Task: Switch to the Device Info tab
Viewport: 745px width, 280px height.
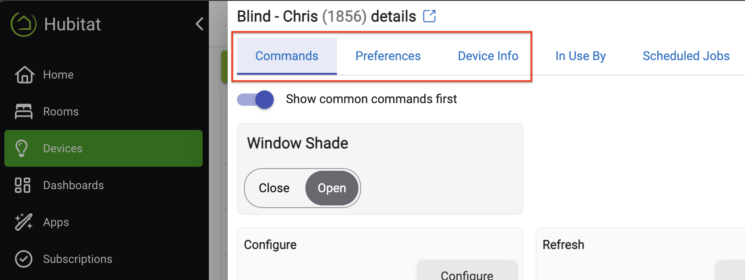Action: pyautogui.click(x=488, y=56)
